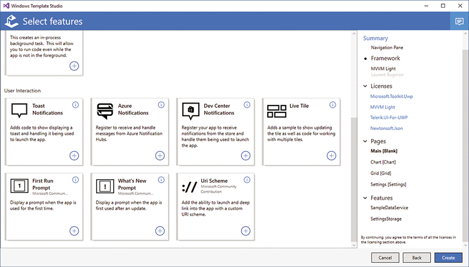Click the Live Tile card title

click(299, 106)
